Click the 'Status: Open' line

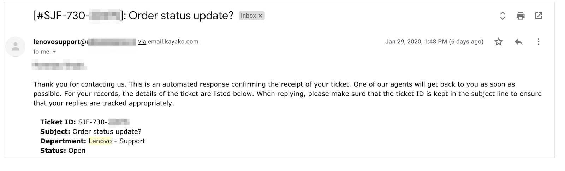63,151
